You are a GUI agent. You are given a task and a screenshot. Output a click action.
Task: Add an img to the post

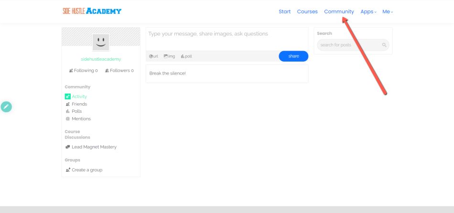click(169, 56)
